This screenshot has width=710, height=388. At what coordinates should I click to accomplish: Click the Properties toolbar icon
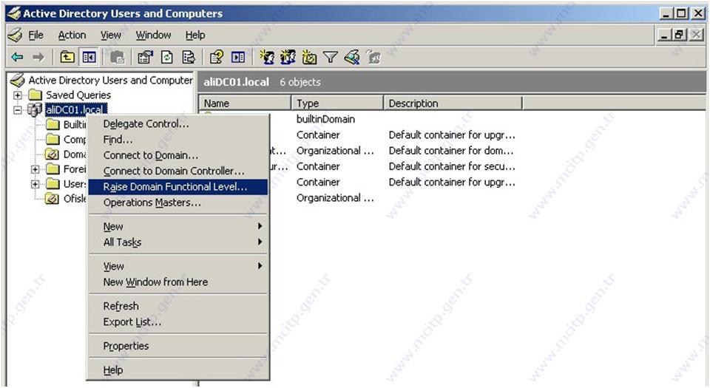(x=146, y=57)
